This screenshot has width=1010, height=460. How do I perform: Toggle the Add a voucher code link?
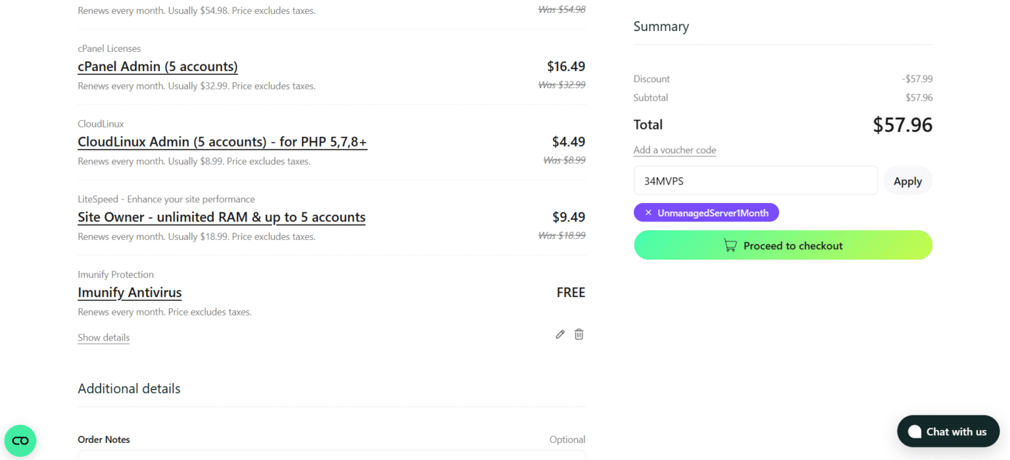coord(675,150)
